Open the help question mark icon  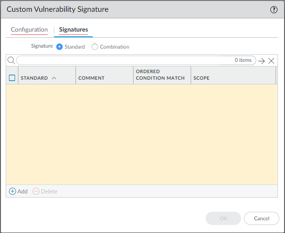coord(274,9)
